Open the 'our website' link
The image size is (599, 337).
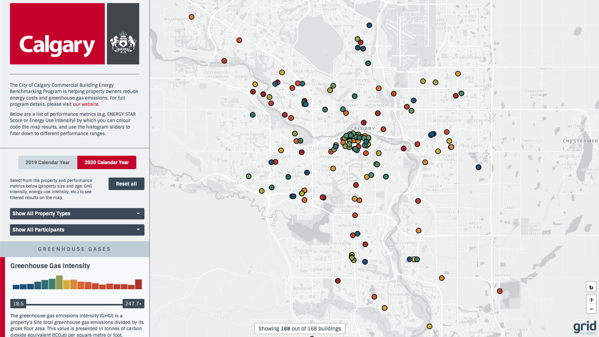coord(85,104)
